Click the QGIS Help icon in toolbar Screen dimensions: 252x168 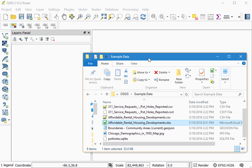tap(247, 17)
